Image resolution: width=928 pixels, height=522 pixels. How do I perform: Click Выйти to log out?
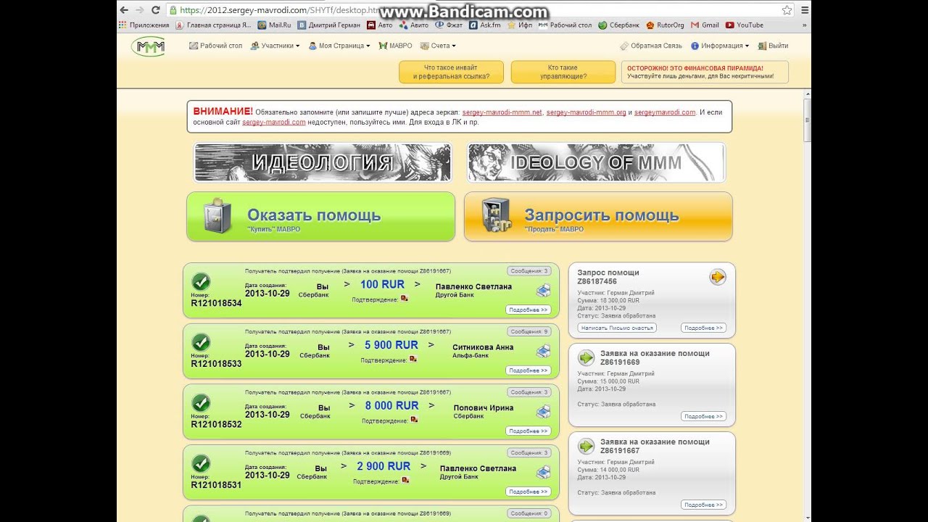click(x=773, y=46)
